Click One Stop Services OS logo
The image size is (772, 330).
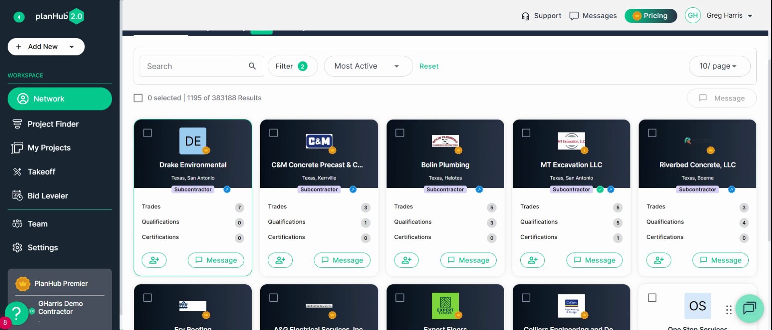(698, 306)
